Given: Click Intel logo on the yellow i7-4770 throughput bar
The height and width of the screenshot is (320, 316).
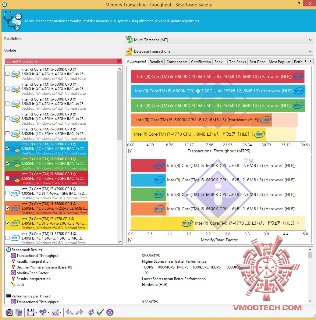Looking at the screenshot, I should (x=260, y=134).
